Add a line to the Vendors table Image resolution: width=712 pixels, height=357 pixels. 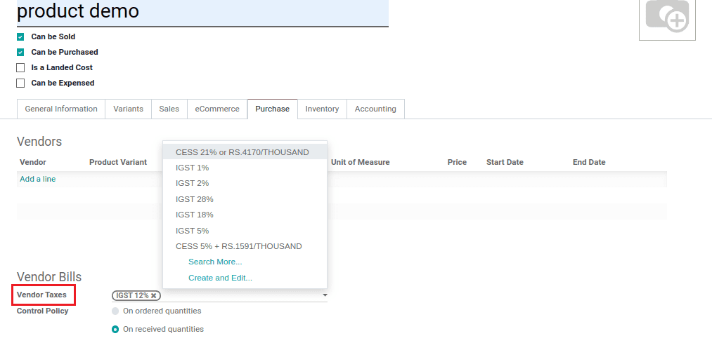tap(38, 179)
